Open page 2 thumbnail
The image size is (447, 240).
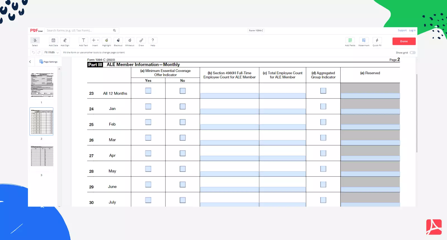[x=42, y=121]
